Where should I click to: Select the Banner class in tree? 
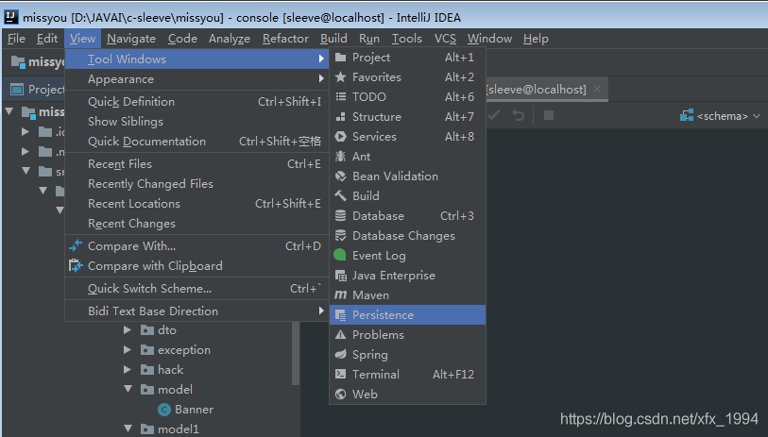click(x=194, y=410)
